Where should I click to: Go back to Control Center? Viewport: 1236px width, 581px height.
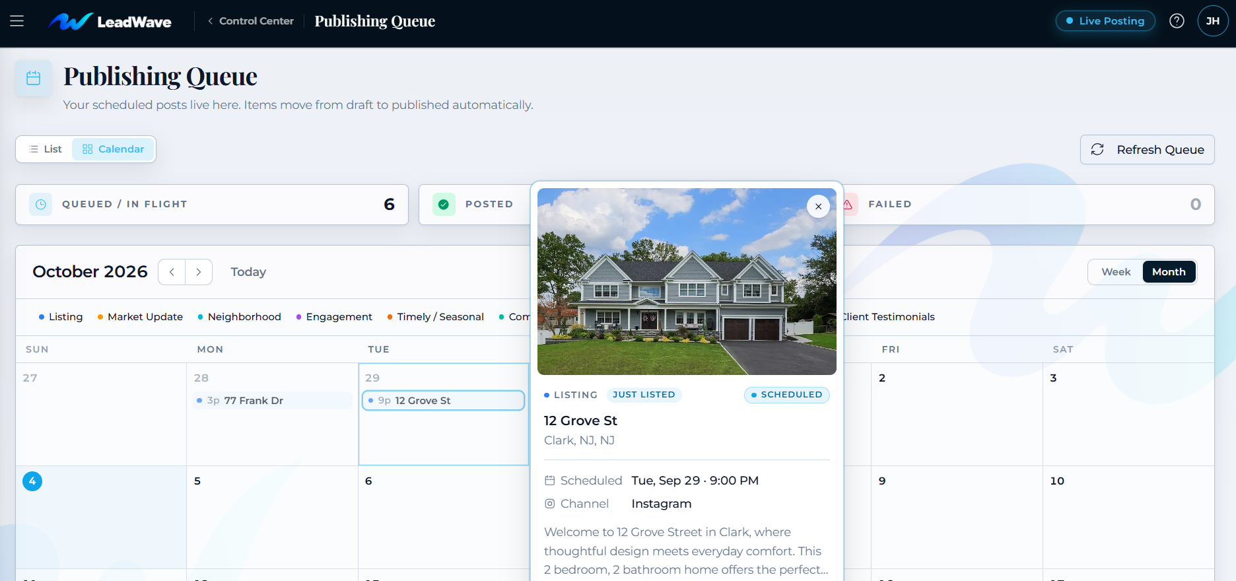pos(251,21)
